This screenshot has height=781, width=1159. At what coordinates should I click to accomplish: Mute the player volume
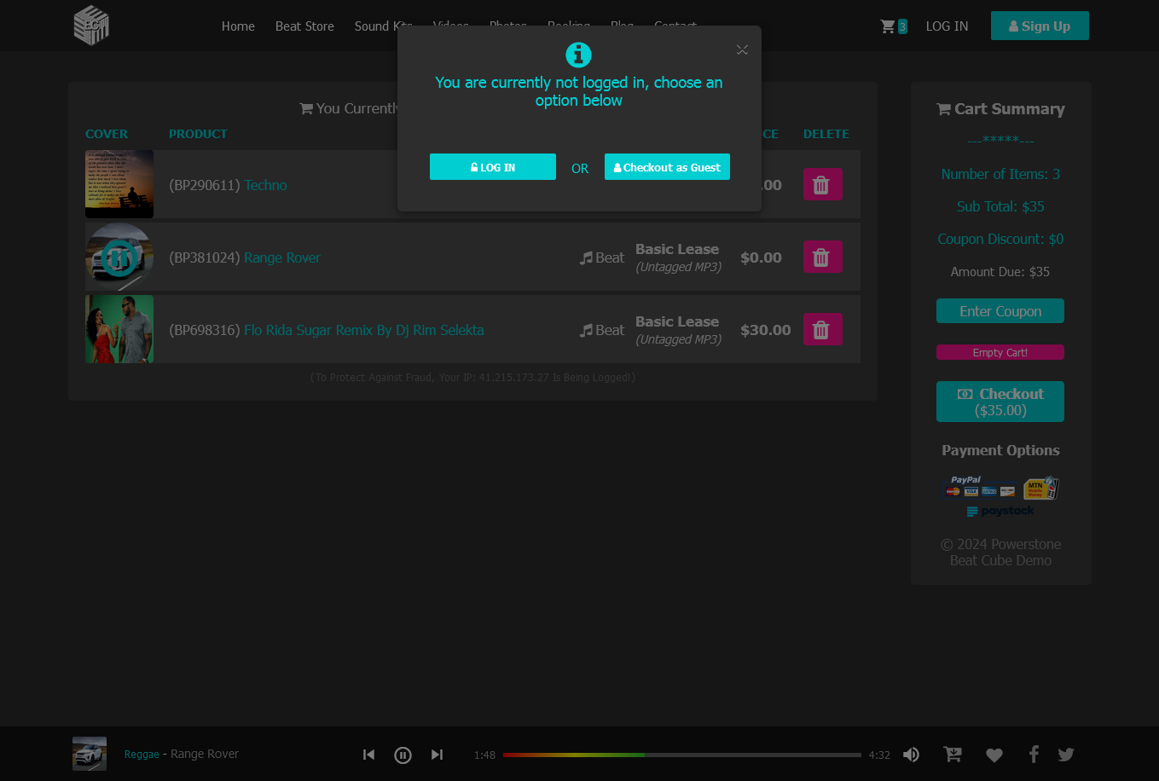[911, 755]
